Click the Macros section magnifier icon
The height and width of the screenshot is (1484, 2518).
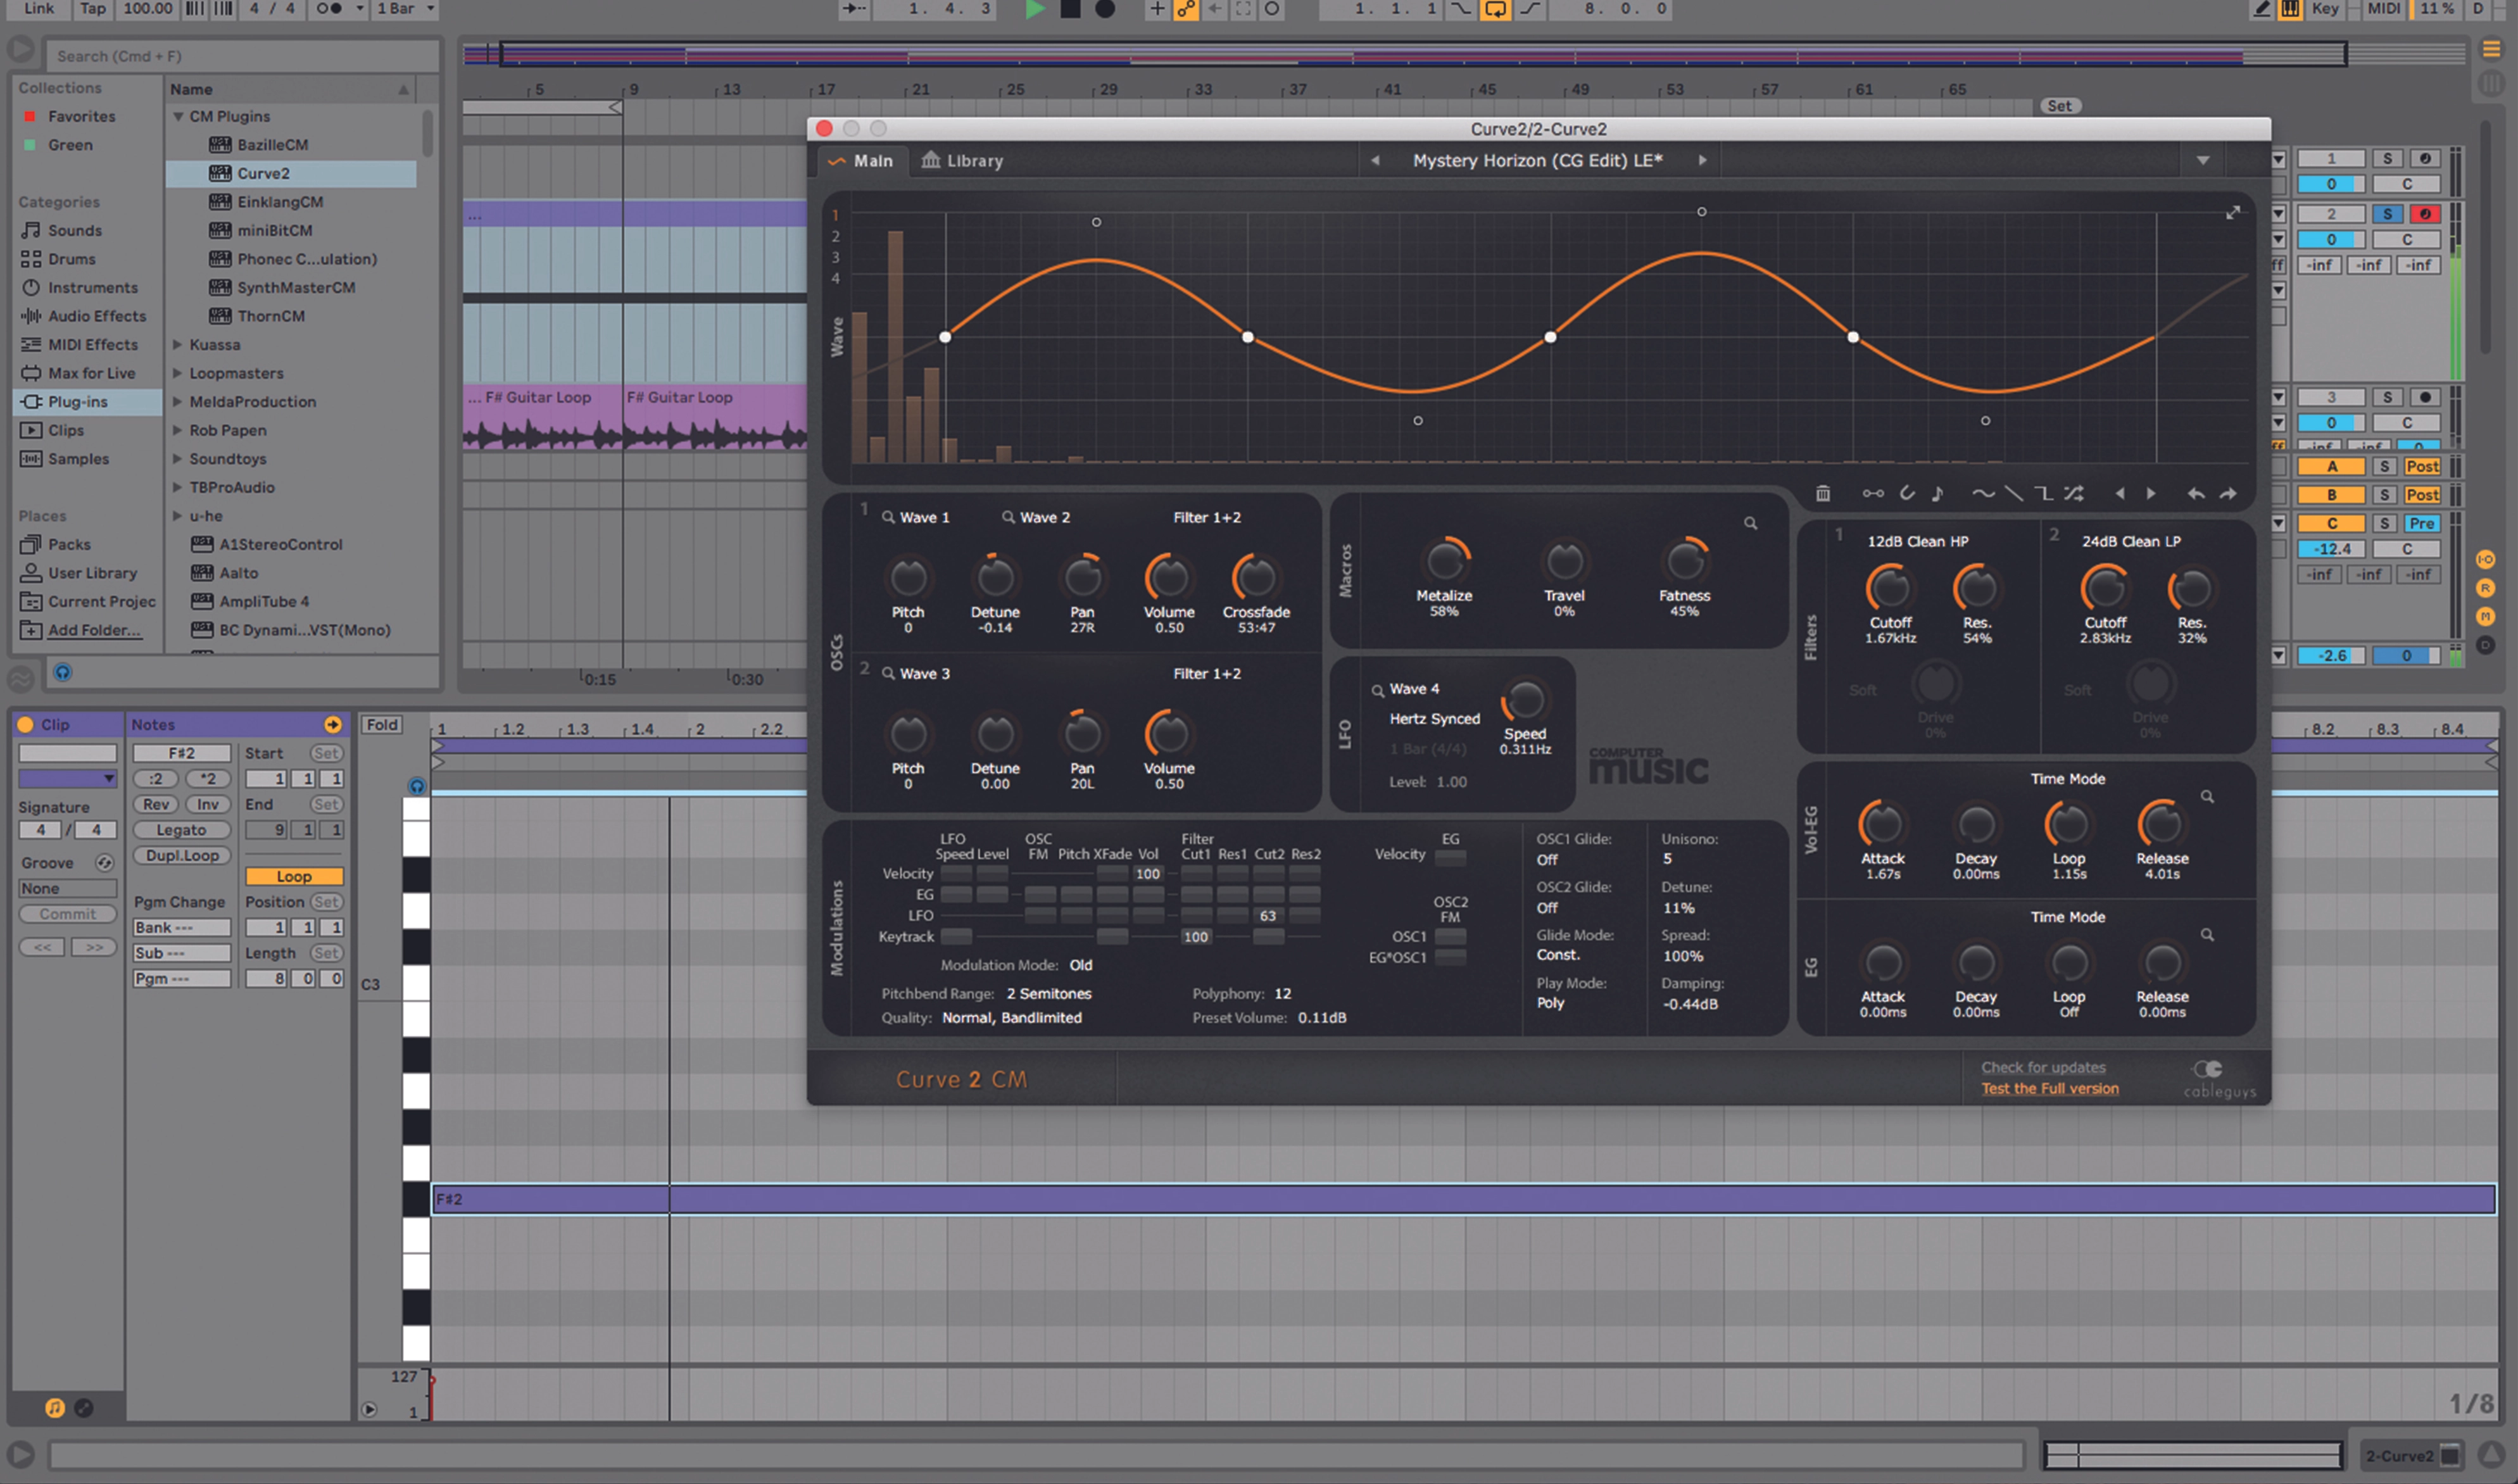pyautogui.click(x=1751, y=523)
